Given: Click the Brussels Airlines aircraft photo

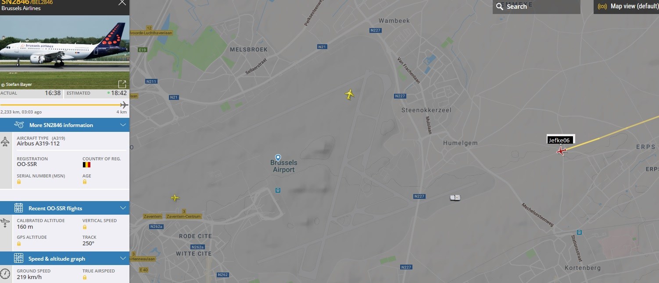Looking at the screenshot, I should point(64,52).
